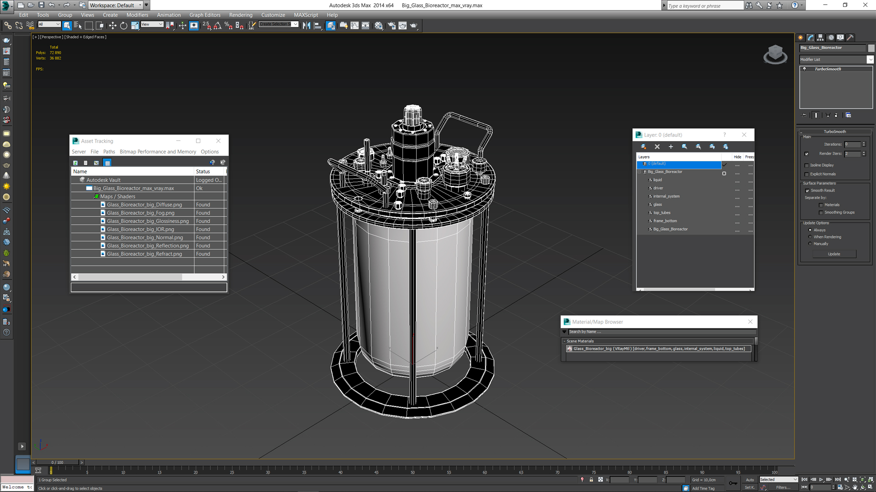
Task: Click Create New Layer plus icon
Action: (671, 147)
